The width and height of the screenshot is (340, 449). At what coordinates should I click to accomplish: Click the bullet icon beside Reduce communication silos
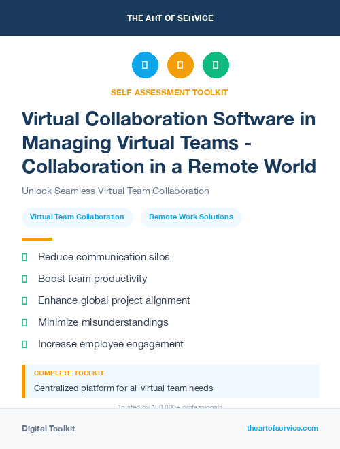[x=24, y=257]
